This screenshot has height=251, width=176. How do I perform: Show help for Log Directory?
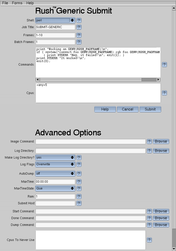tap(149, 151)
